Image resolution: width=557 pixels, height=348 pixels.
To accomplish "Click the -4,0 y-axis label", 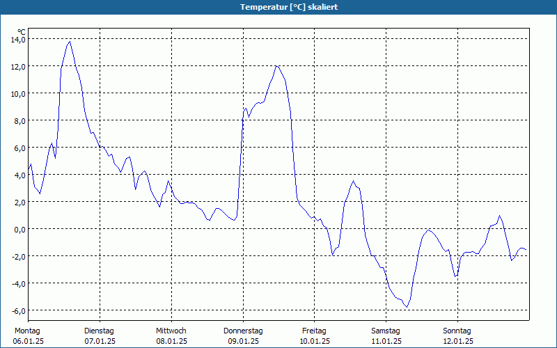I will 19,284.
